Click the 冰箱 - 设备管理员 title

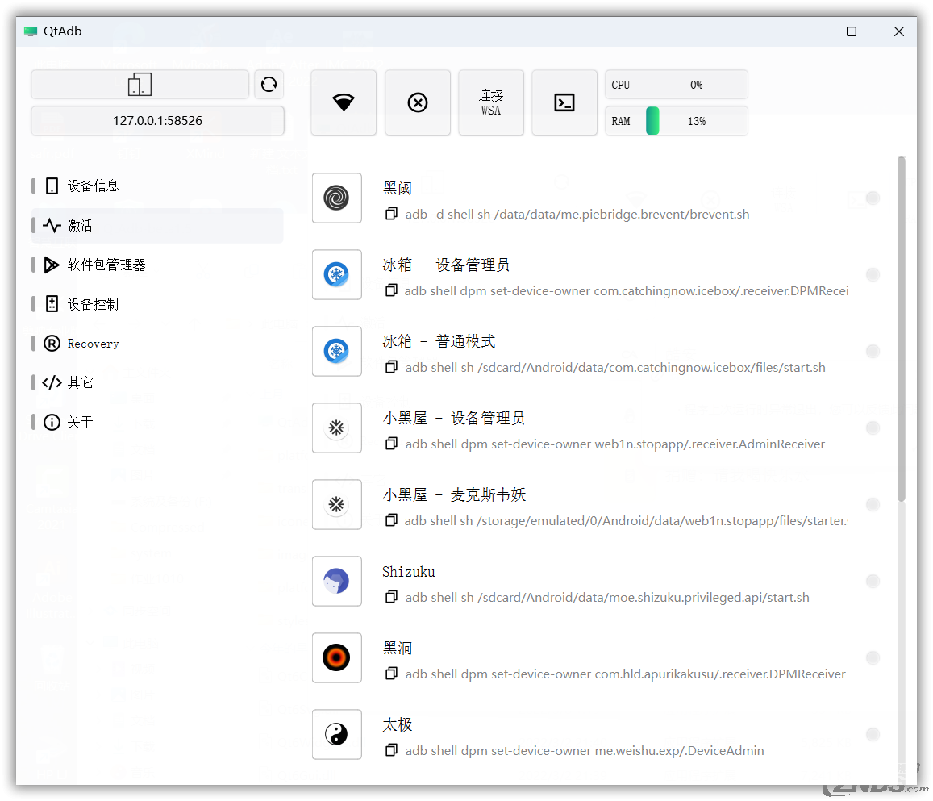click(x=446, y=265)
